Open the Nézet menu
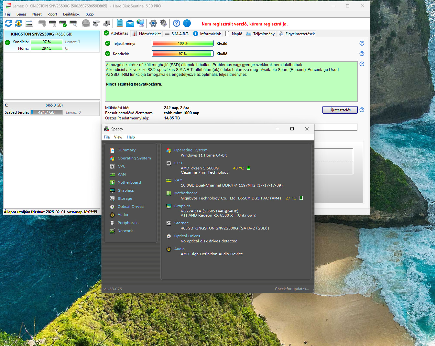The width and height of the screenshot is (435, 346). coord(37,14)
